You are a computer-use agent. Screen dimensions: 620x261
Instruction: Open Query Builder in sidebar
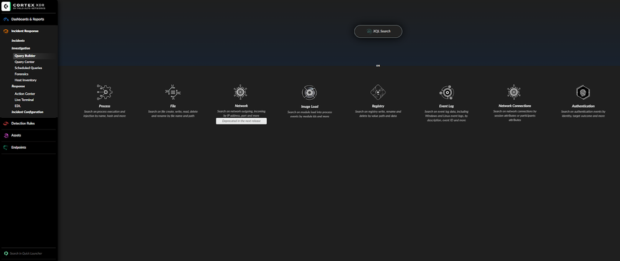coord(25,56)
